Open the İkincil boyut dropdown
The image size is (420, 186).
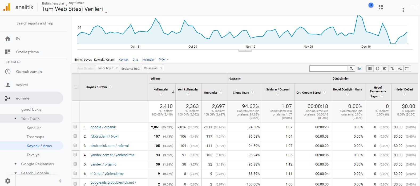coord(108,68)
